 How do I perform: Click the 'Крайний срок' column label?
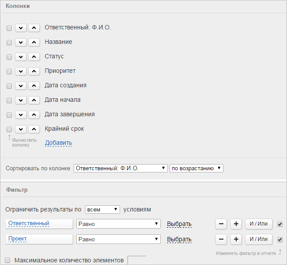[x=64, y=129]
